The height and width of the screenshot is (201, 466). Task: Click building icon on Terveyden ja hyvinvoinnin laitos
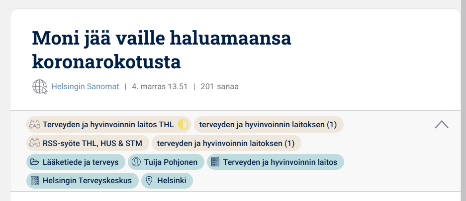click(x=215, y=162)
